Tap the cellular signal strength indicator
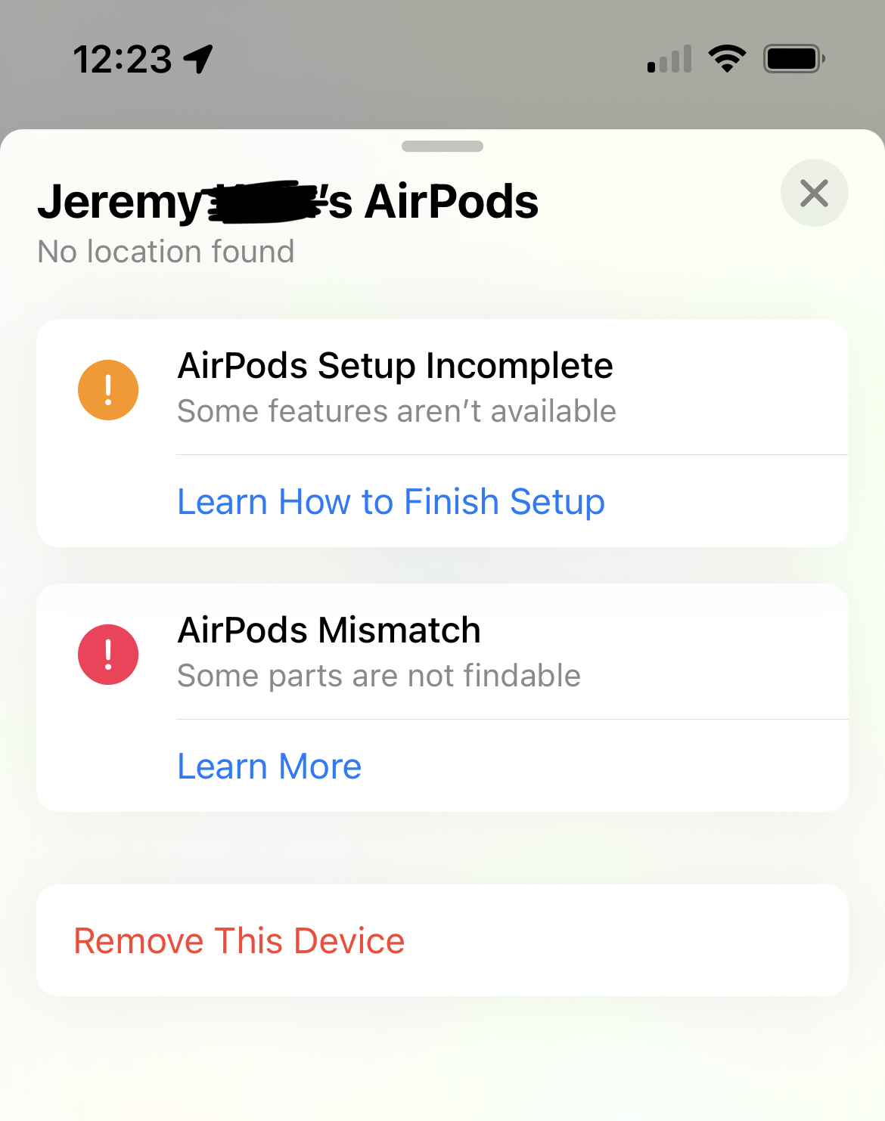885x1121 pixels. click(669, 59)
